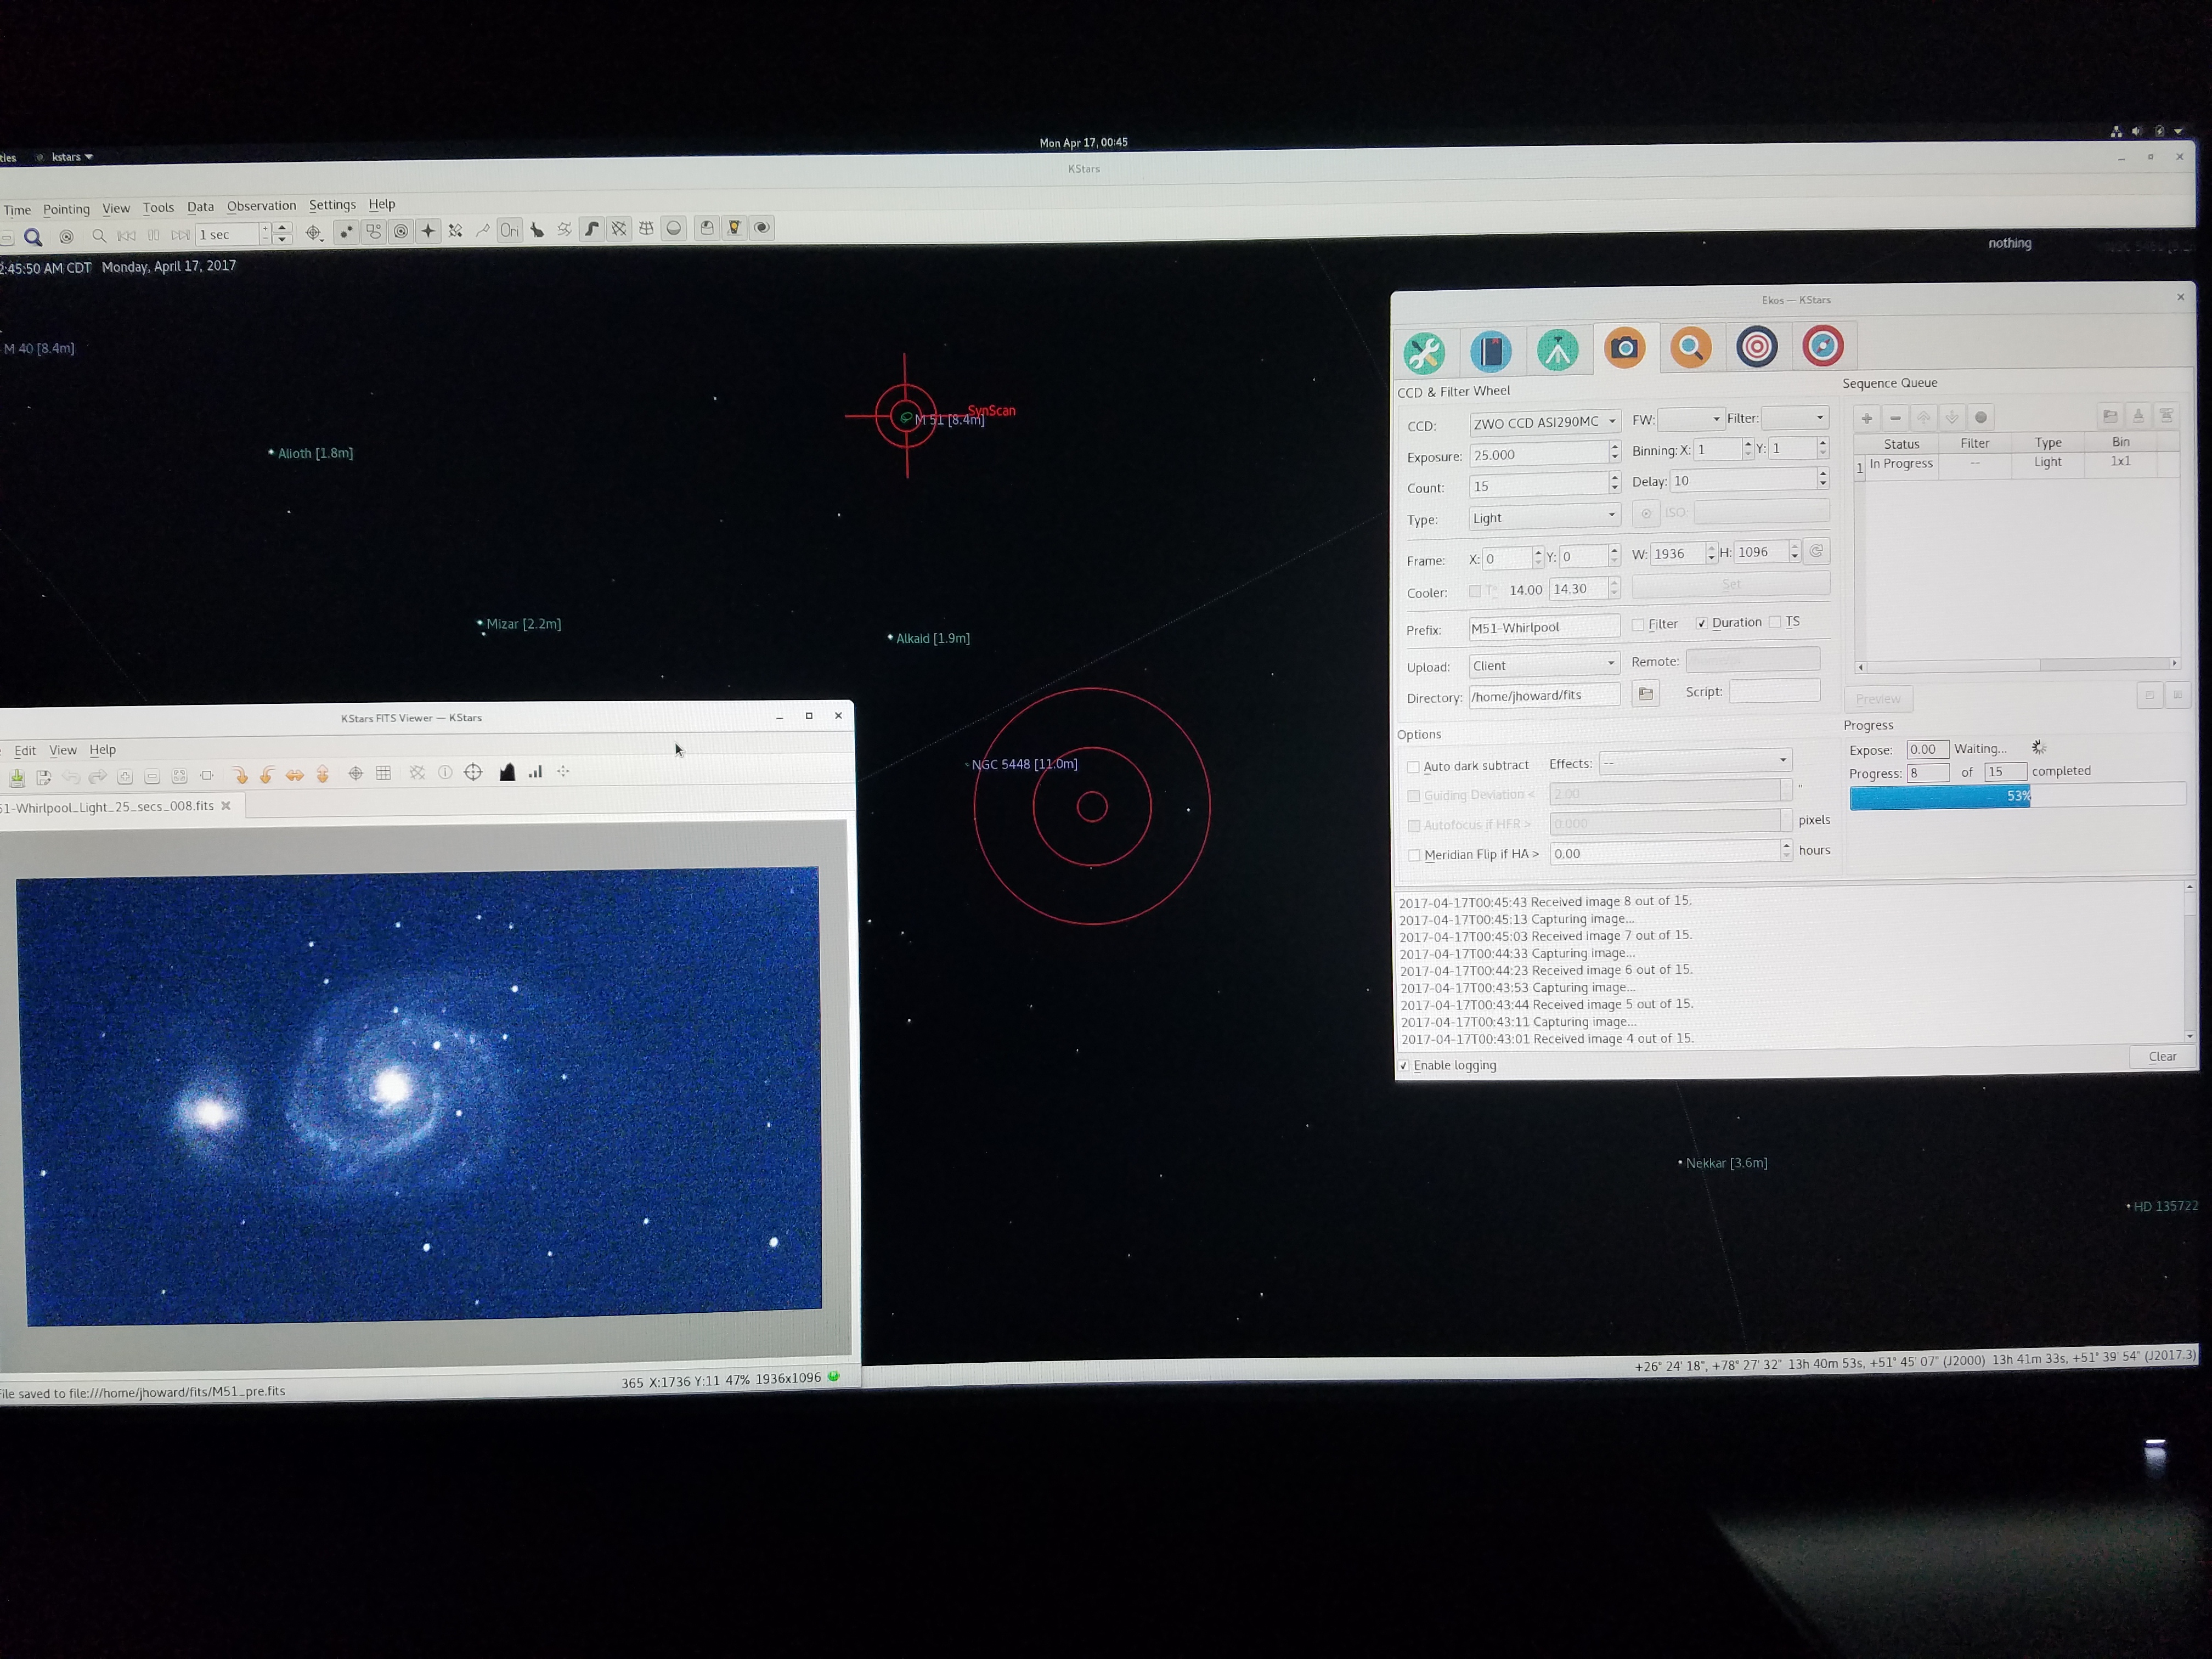Open file in FITS Viewer toolbar
Screen dimensions: 2212x1659
17,777
